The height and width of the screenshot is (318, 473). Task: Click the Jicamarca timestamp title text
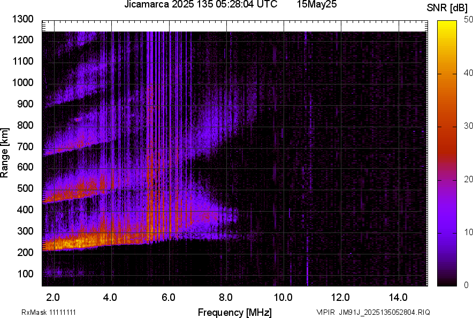tap(201, 5)
